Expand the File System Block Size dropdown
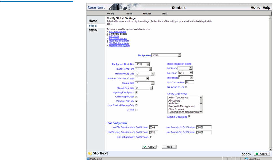 [148, 64]
